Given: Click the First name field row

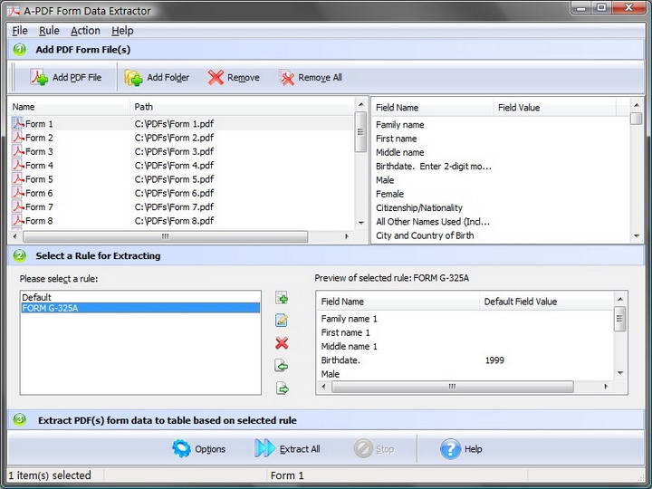Looking at the screenshot, I should (x=501, y=139).
